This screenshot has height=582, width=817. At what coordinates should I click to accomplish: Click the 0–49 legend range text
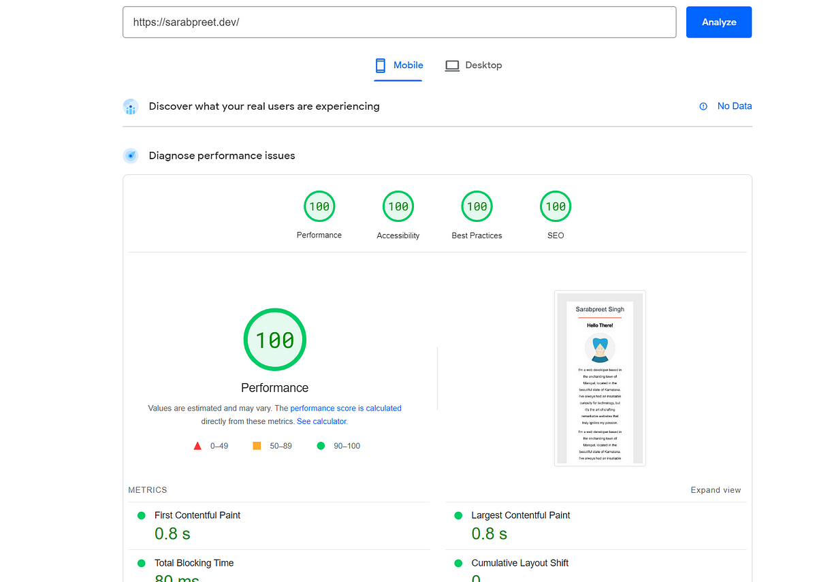click(219, 446)
